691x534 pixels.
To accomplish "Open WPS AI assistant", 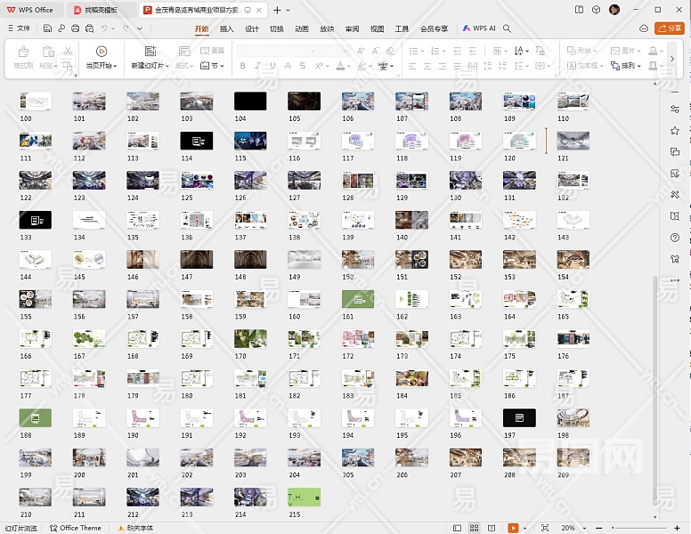I will coord(479,28).
